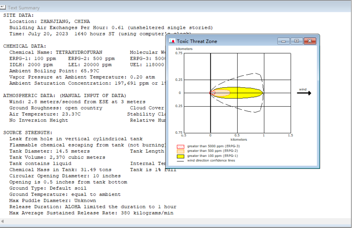This screenshot has height=228, width=352.
Task: Click the Release Duration line
Action: pyautogui.click(x=93, y=207)
